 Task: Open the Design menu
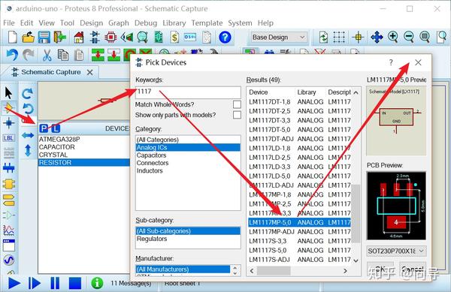coord(91,23)
